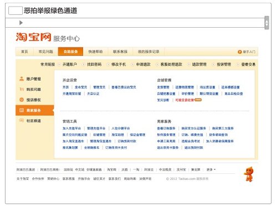Click the arrow bullet before 开通账户

point(59,64)
